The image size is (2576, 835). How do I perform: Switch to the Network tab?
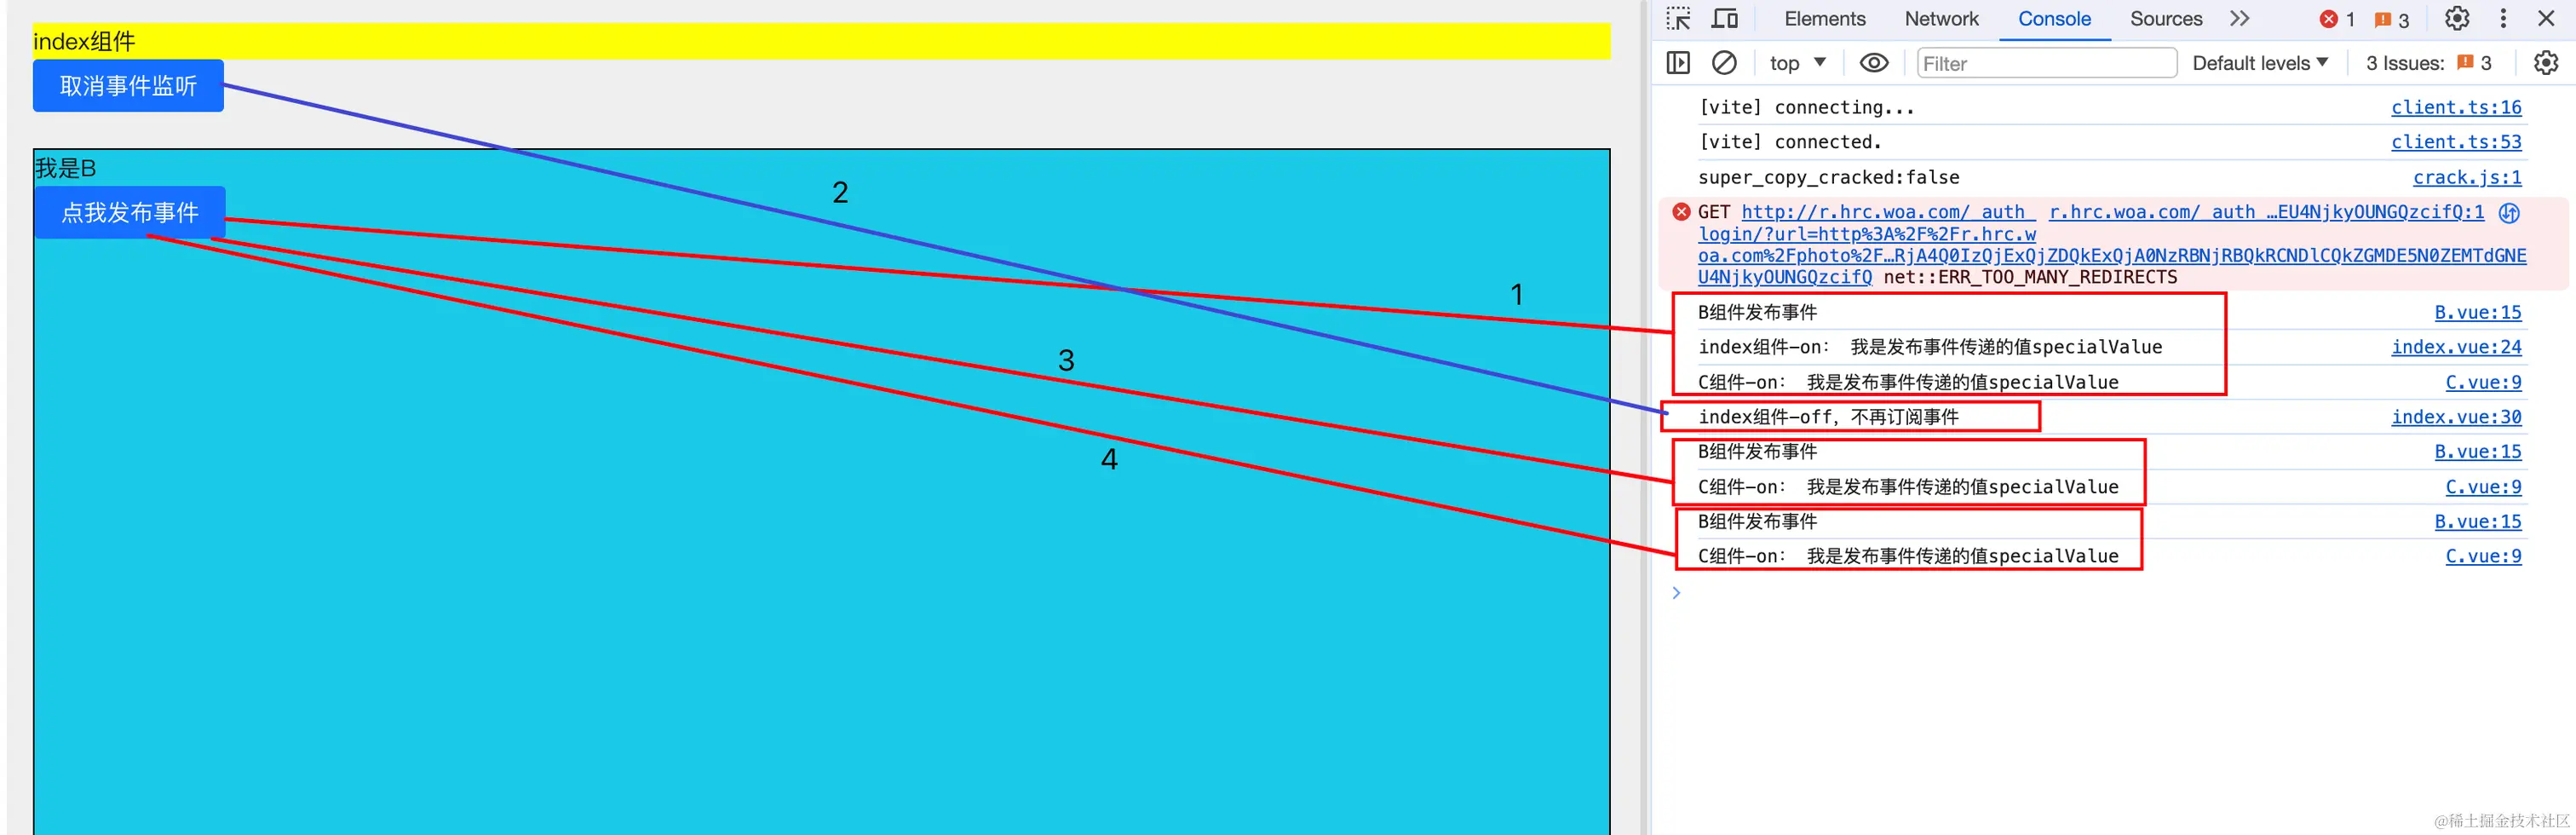tap(1941, 19)
